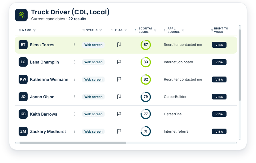
Task: Click the Web screen badge for Zackary Medhurst
Action: [x=93, y=131]
